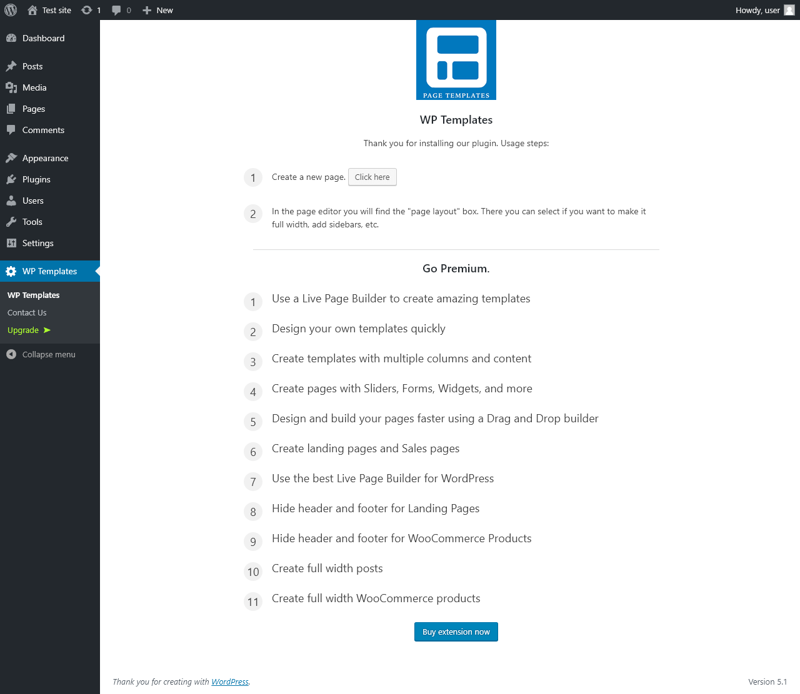Click the Tools wrench icon
800x694 pixels.
coord(11,222)
